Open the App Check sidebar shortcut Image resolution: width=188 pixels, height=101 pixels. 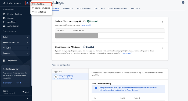coord(12,22)
